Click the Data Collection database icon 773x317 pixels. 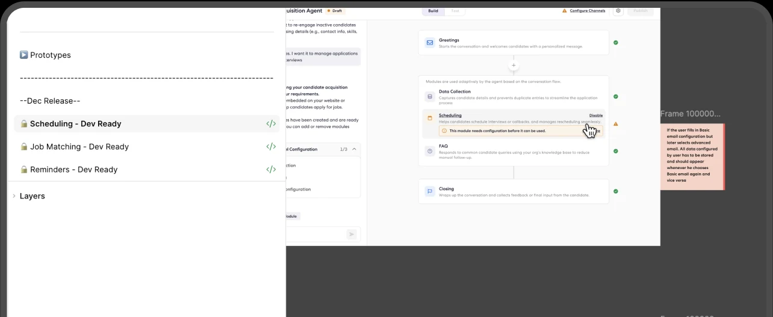click(430, 96)
